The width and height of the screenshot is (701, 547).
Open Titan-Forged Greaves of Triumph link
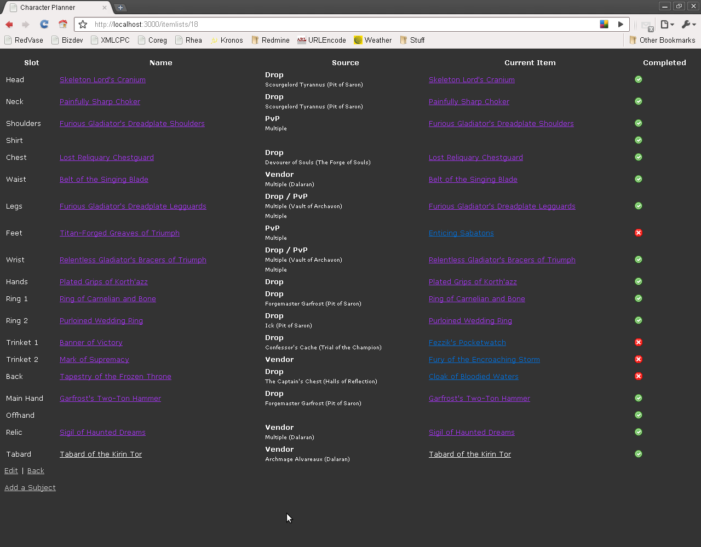[x=119, y=233]
